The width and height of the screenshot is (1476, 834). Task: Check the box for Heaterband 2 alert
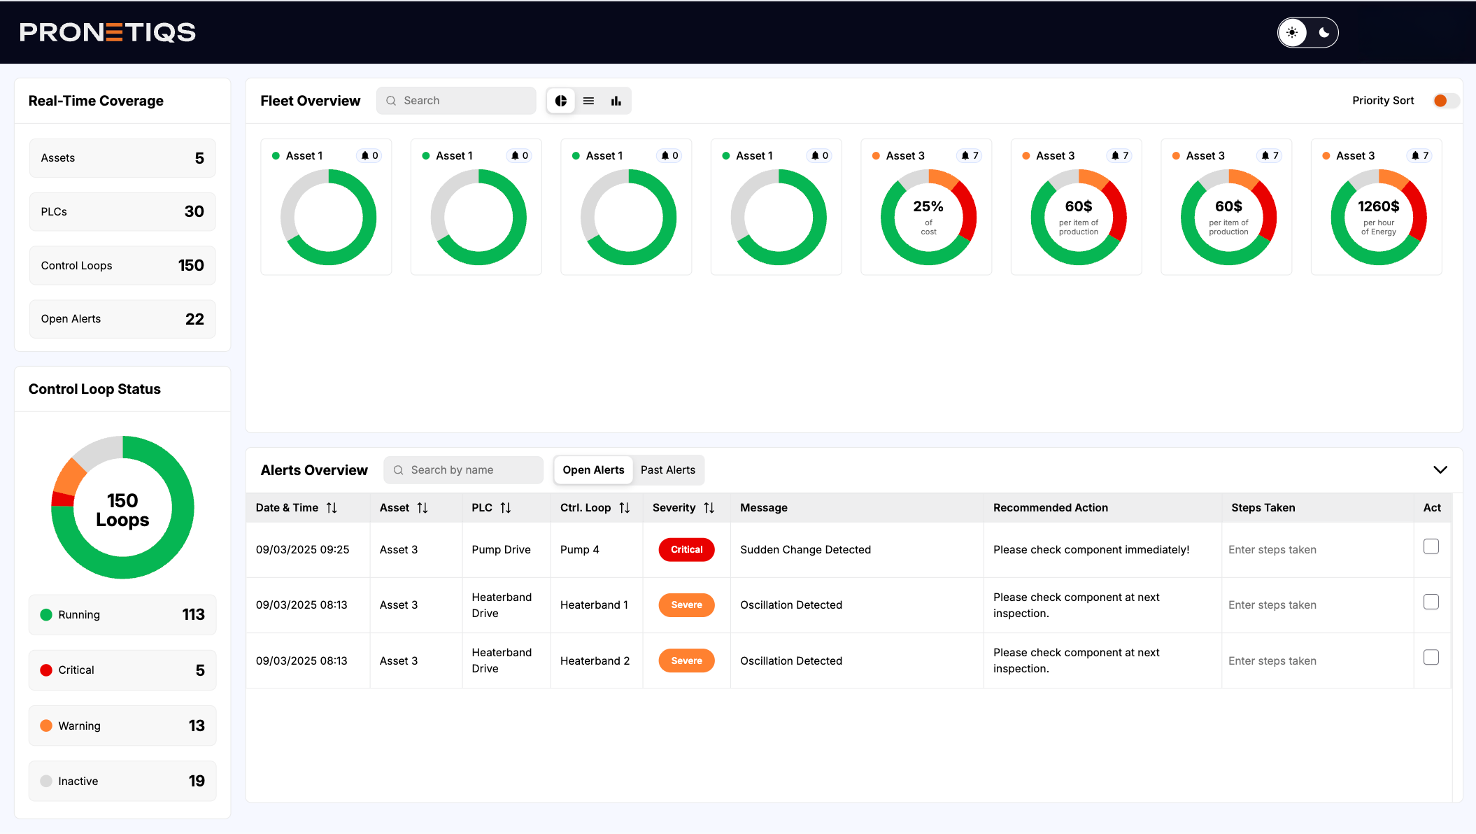click(1431, 657)
